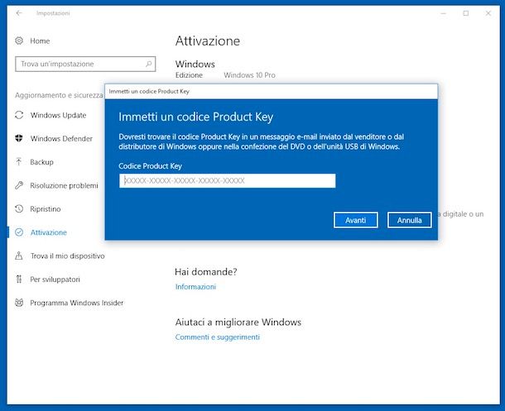Click the dialog heading Immetti un codice Product Key
The height and width of the screenshot is (411, 505).
[x=196, y=117]
